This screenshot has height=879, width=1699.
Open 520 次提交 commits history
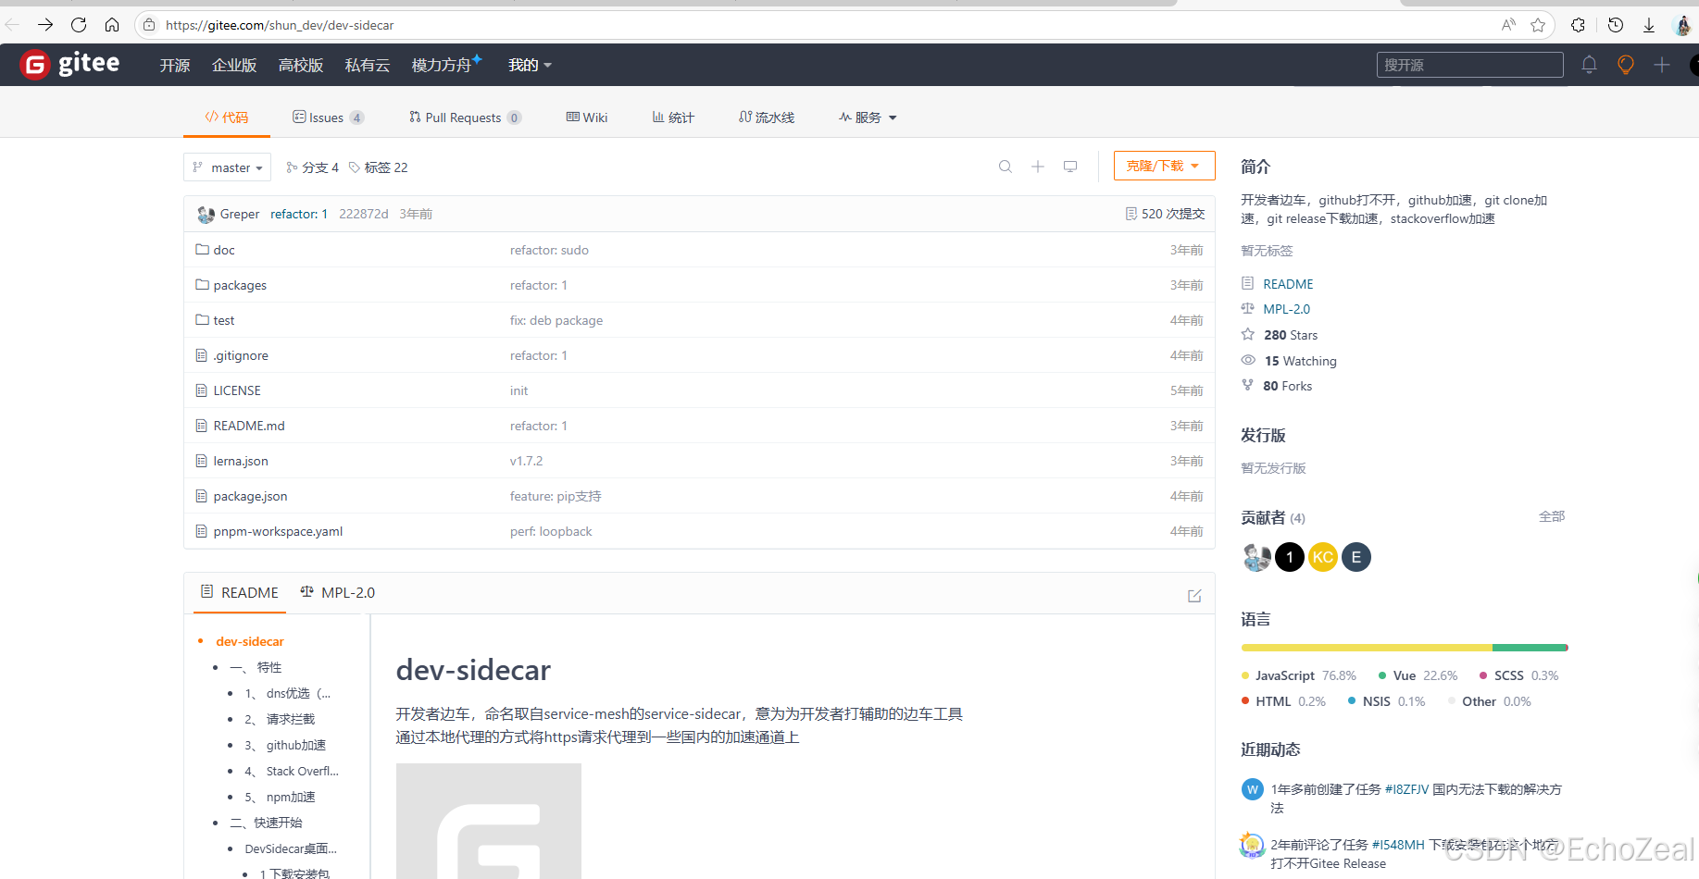[x=1165, y=214]
